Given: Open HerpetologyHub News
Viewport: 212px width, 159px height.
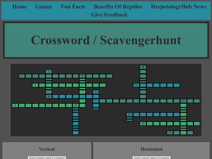Looking at the screenshot, I should (x=179, y=7).
